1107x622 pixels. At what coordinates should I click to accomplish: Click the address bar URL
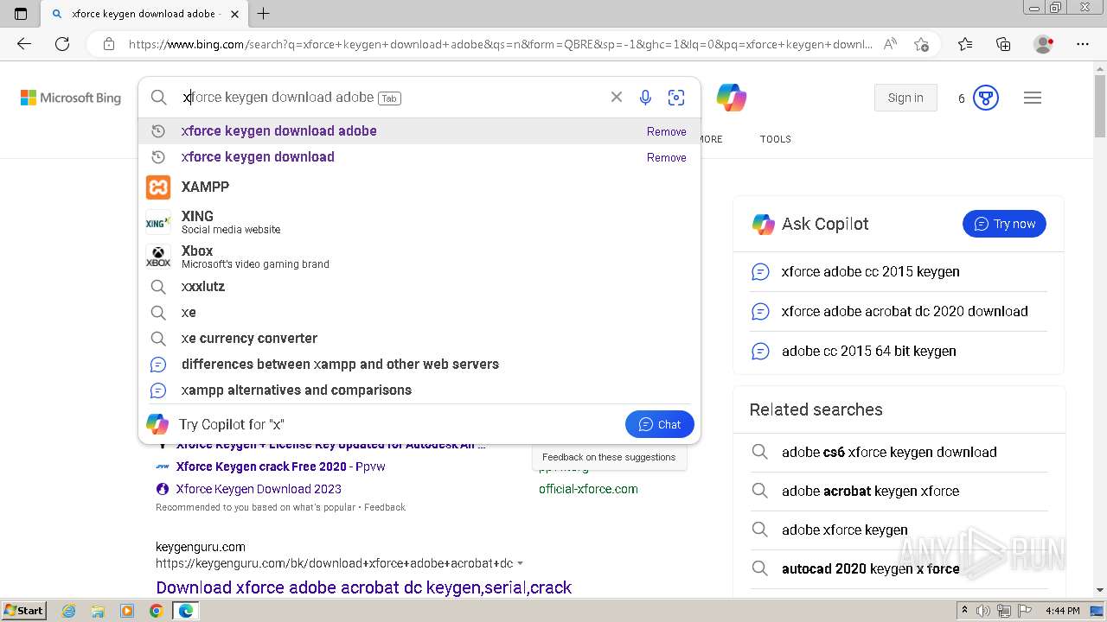[500, 44]
